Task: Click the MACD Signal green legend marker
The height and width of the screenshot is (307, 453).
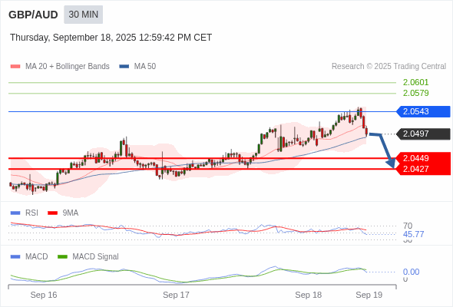Action: click(x=62, y=257)
